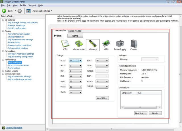Collapse the Display tree node

[x=3, y=31]
